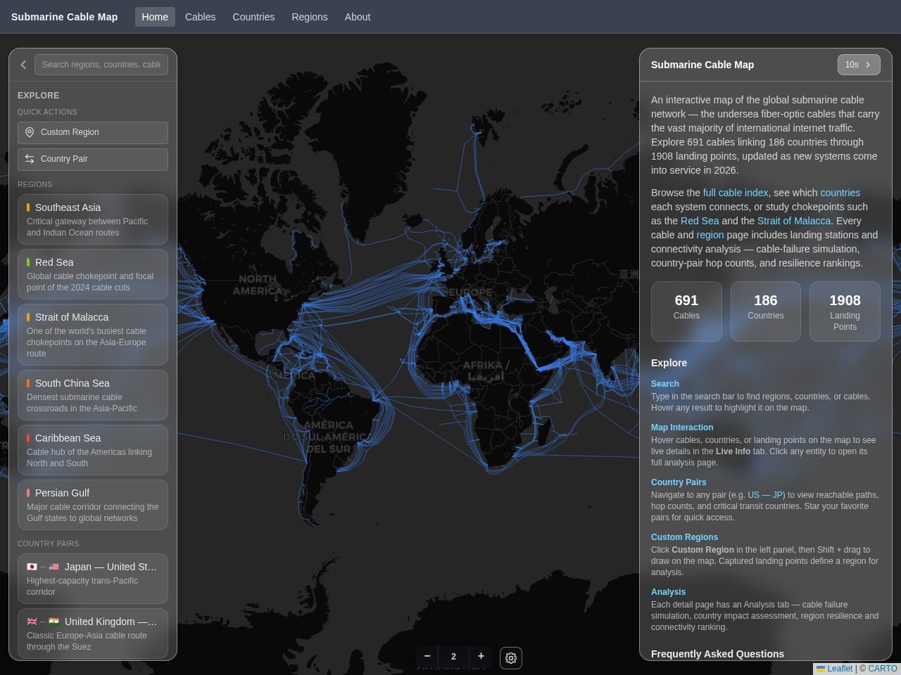Click the CARTO attribution link
Image resolution: width=901 pixels, height=675 pixels.
(883, 669)
